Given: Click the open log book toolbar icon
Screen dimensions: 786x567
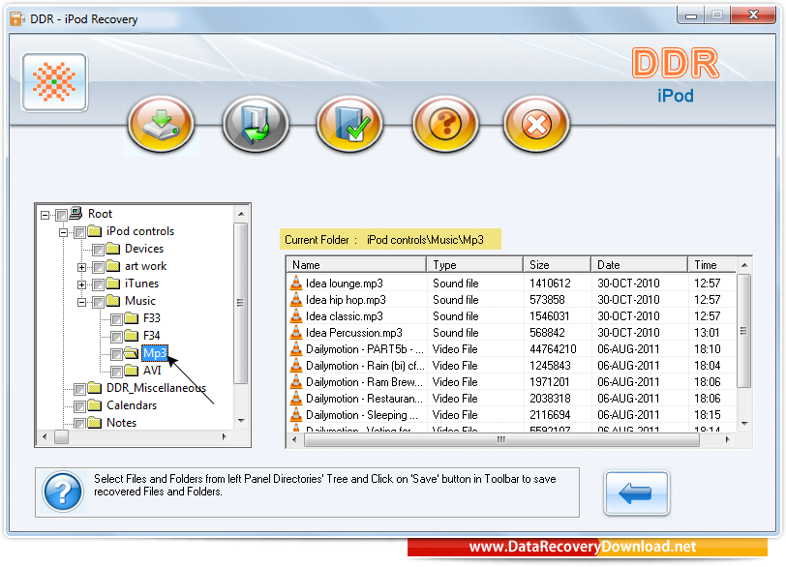Looking at the screenshot, I should coord(256,124).
